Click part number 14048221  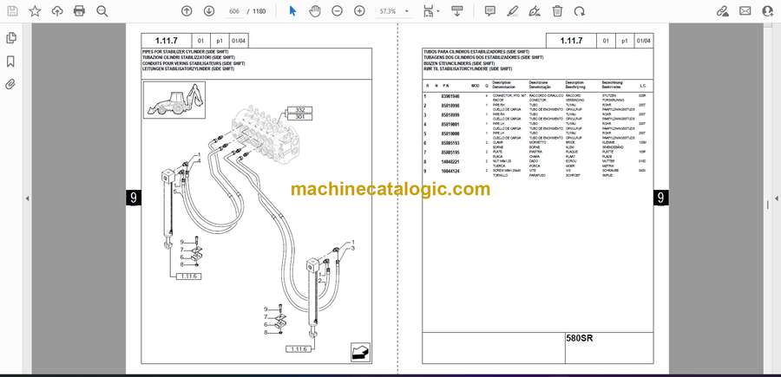pos(450,162)
